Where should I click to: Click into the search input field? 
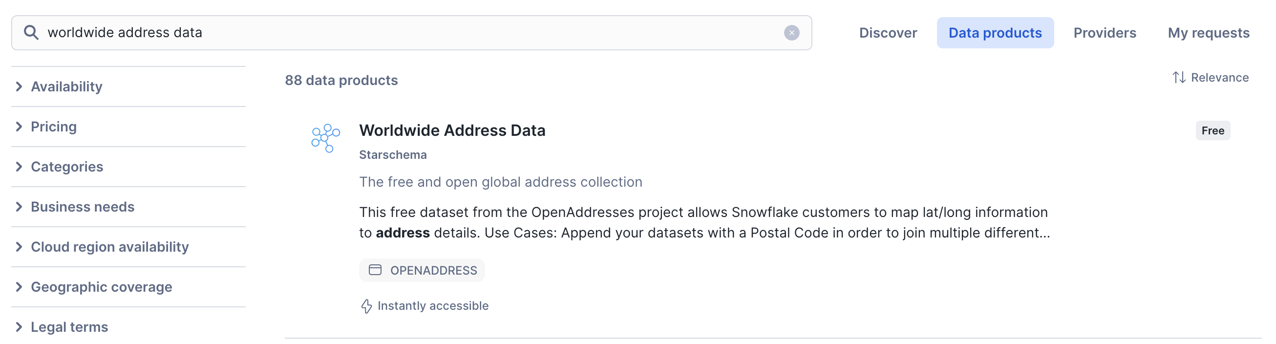point(396,33)
